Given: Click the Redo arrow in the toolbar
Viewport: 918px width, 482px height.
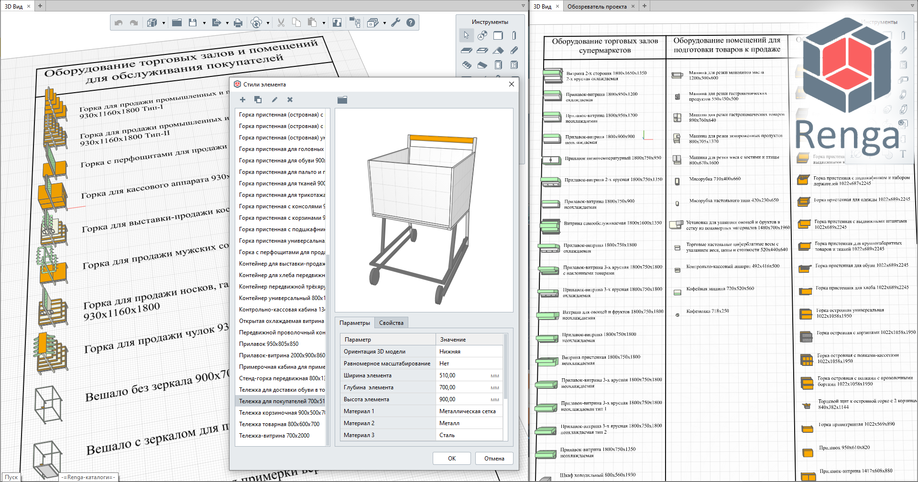Looking at the screenshot, I should pos(134,22).
